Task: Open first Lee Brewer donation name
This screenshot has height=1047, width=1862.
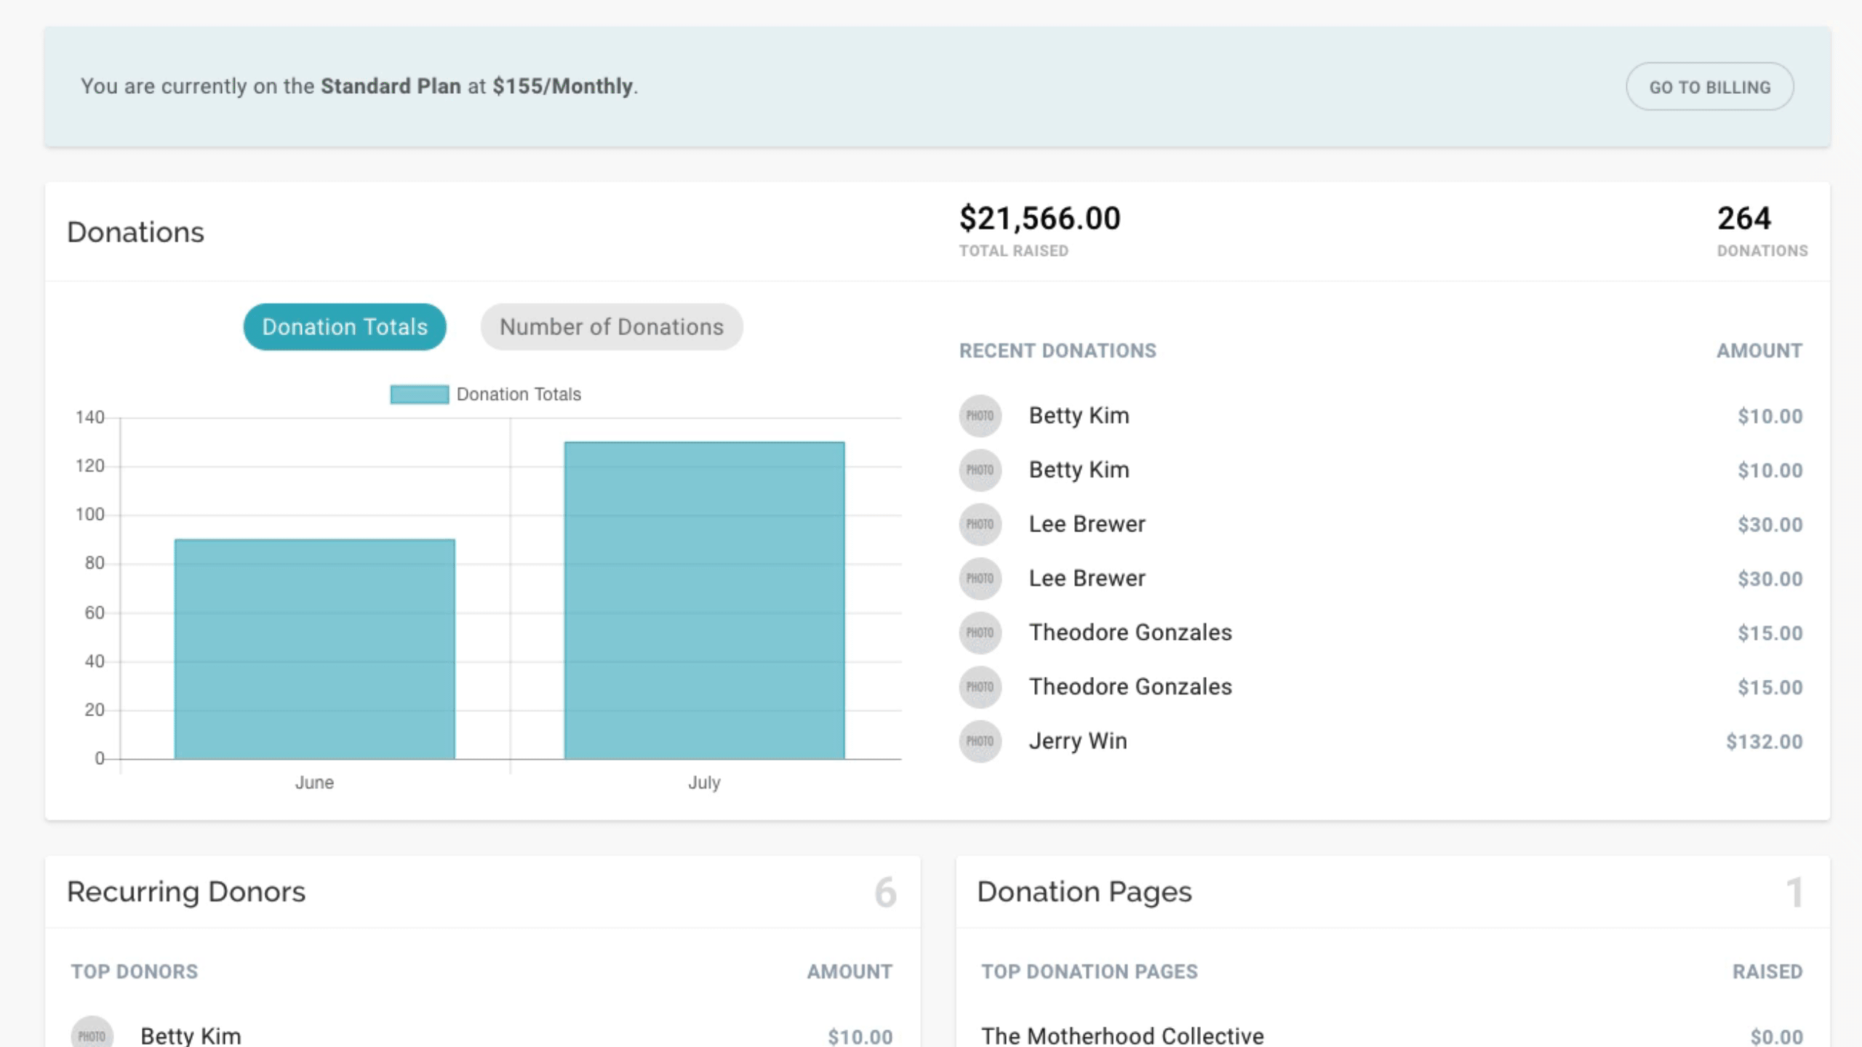Action: click(x=1087, y=524)
